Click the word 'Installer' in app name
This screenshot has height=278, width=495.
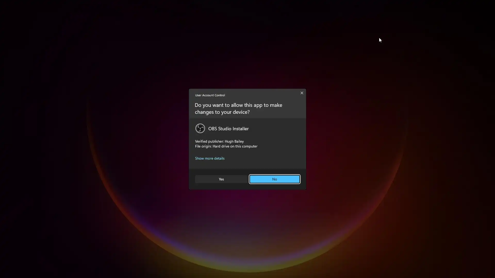click(241, 129)
